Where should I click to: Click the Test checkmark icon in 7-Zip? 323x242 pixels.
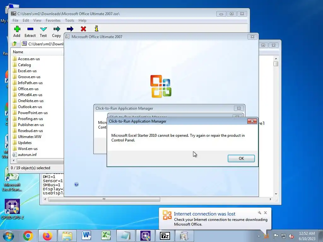pyautogui.click(x=44, y=29)
